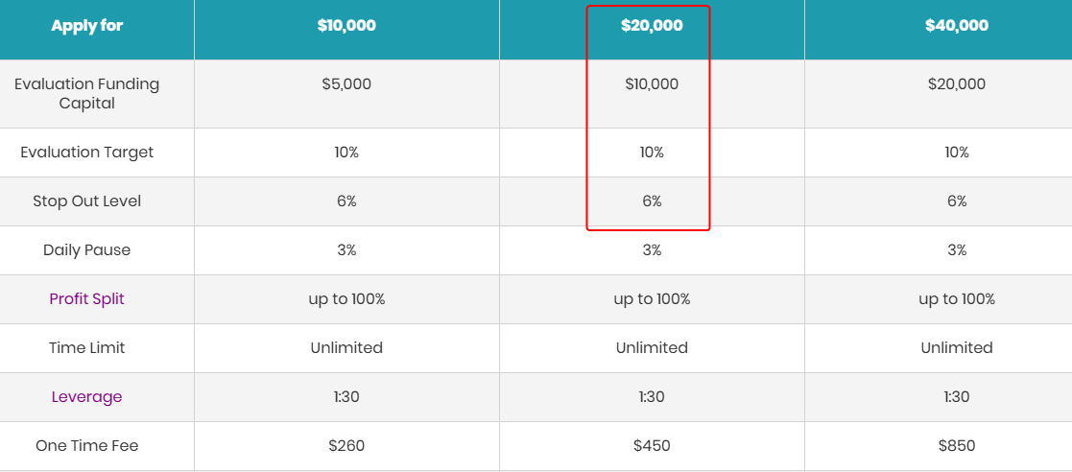Click up to 100% under $10,000 column
1072x472 pixels.
pos(346,299)
